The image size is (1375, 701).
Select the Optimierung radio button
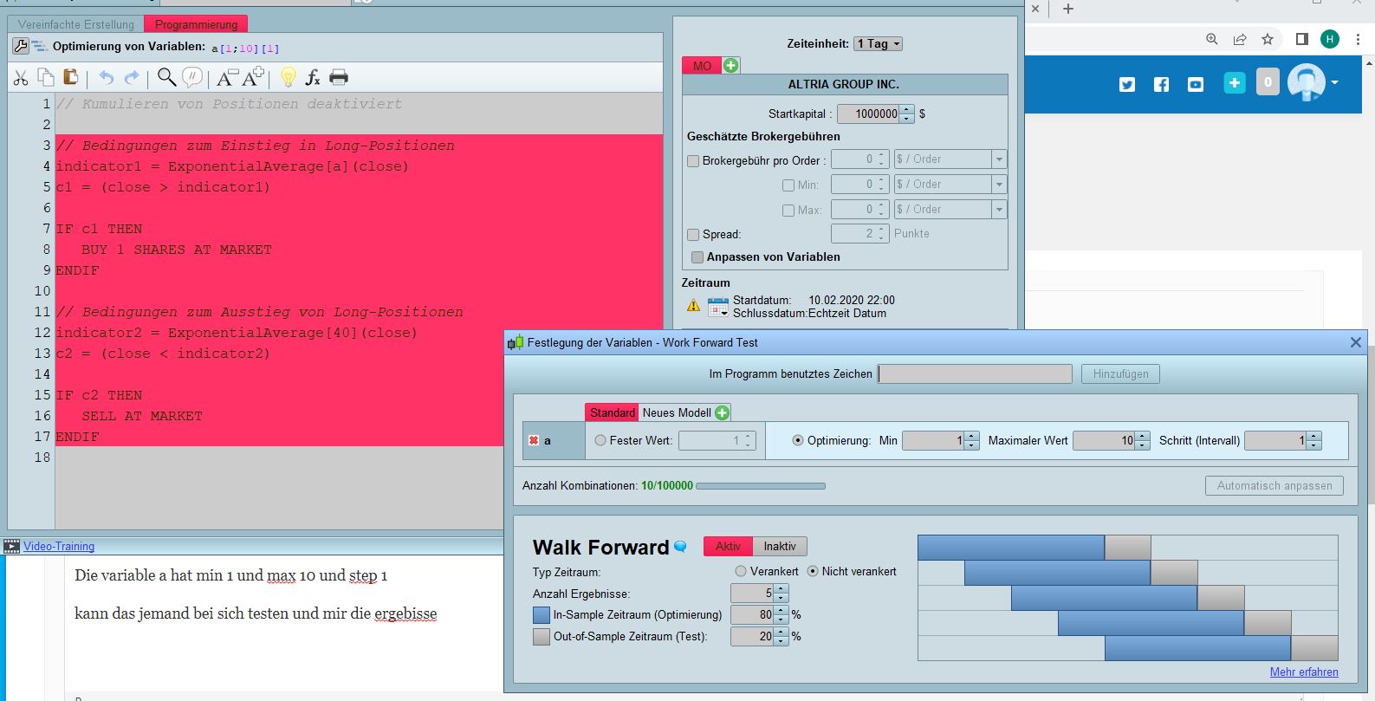point(798,440)
